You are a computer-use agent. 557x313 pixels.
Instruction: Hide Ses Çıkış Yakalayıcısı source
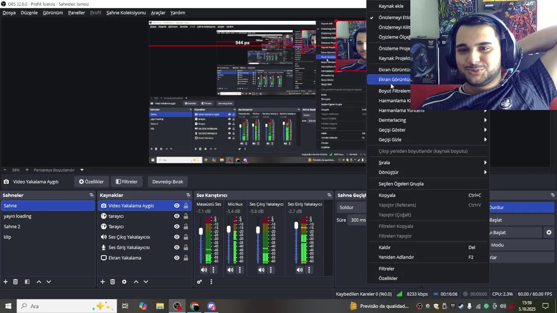(x=177, y=237)
